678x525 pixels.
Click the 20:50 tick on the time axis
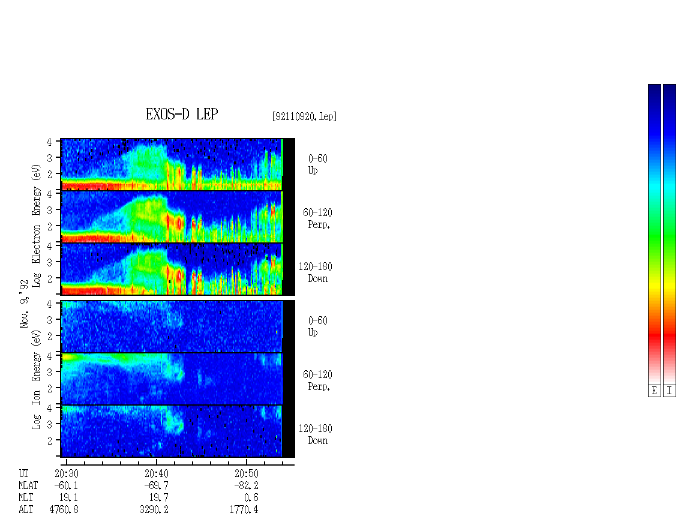247,461
